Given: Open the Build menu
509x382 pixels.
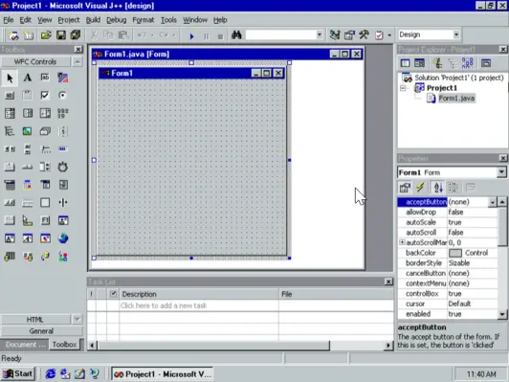Looking at the screenshot, I should [93, 20].
